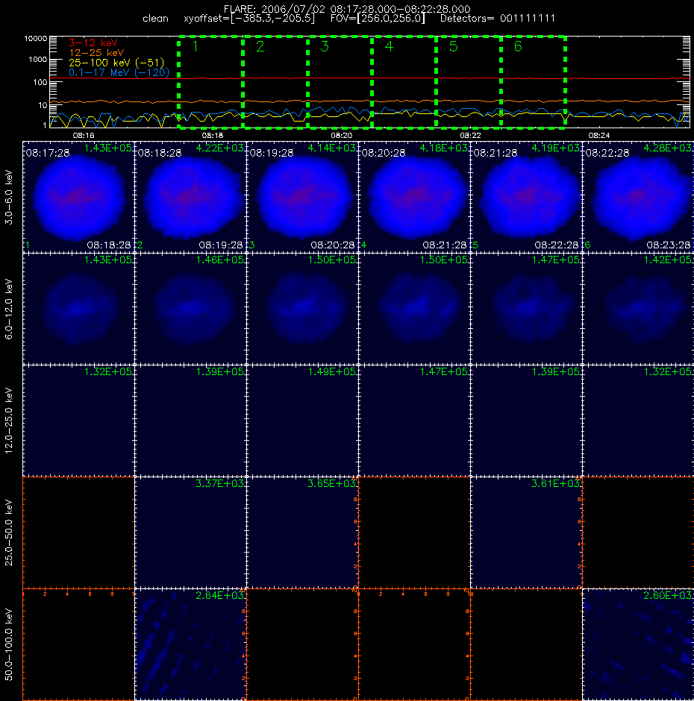The width and height of the screenshot is (694, 701).
Task: Open the 25.0-50.0 keV image labeled 3.61E+03
Action: [x=526, y=532]
